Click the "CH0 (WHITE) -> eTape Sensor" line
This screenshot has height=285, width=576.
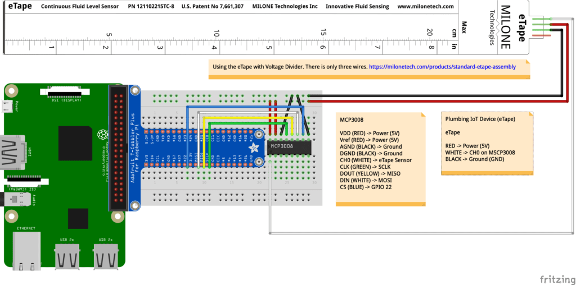(x=376, y=160)
